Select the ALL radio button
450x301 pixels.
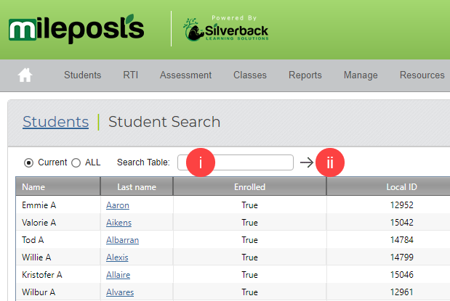pyautogui.click(x=76, y=162)
